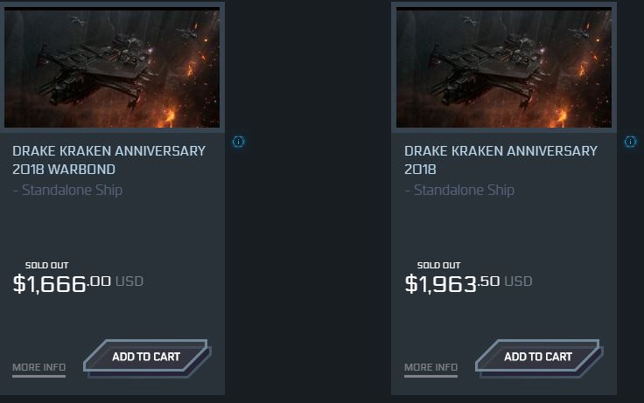Click the empty area between price and button on Warbond card

112,316
